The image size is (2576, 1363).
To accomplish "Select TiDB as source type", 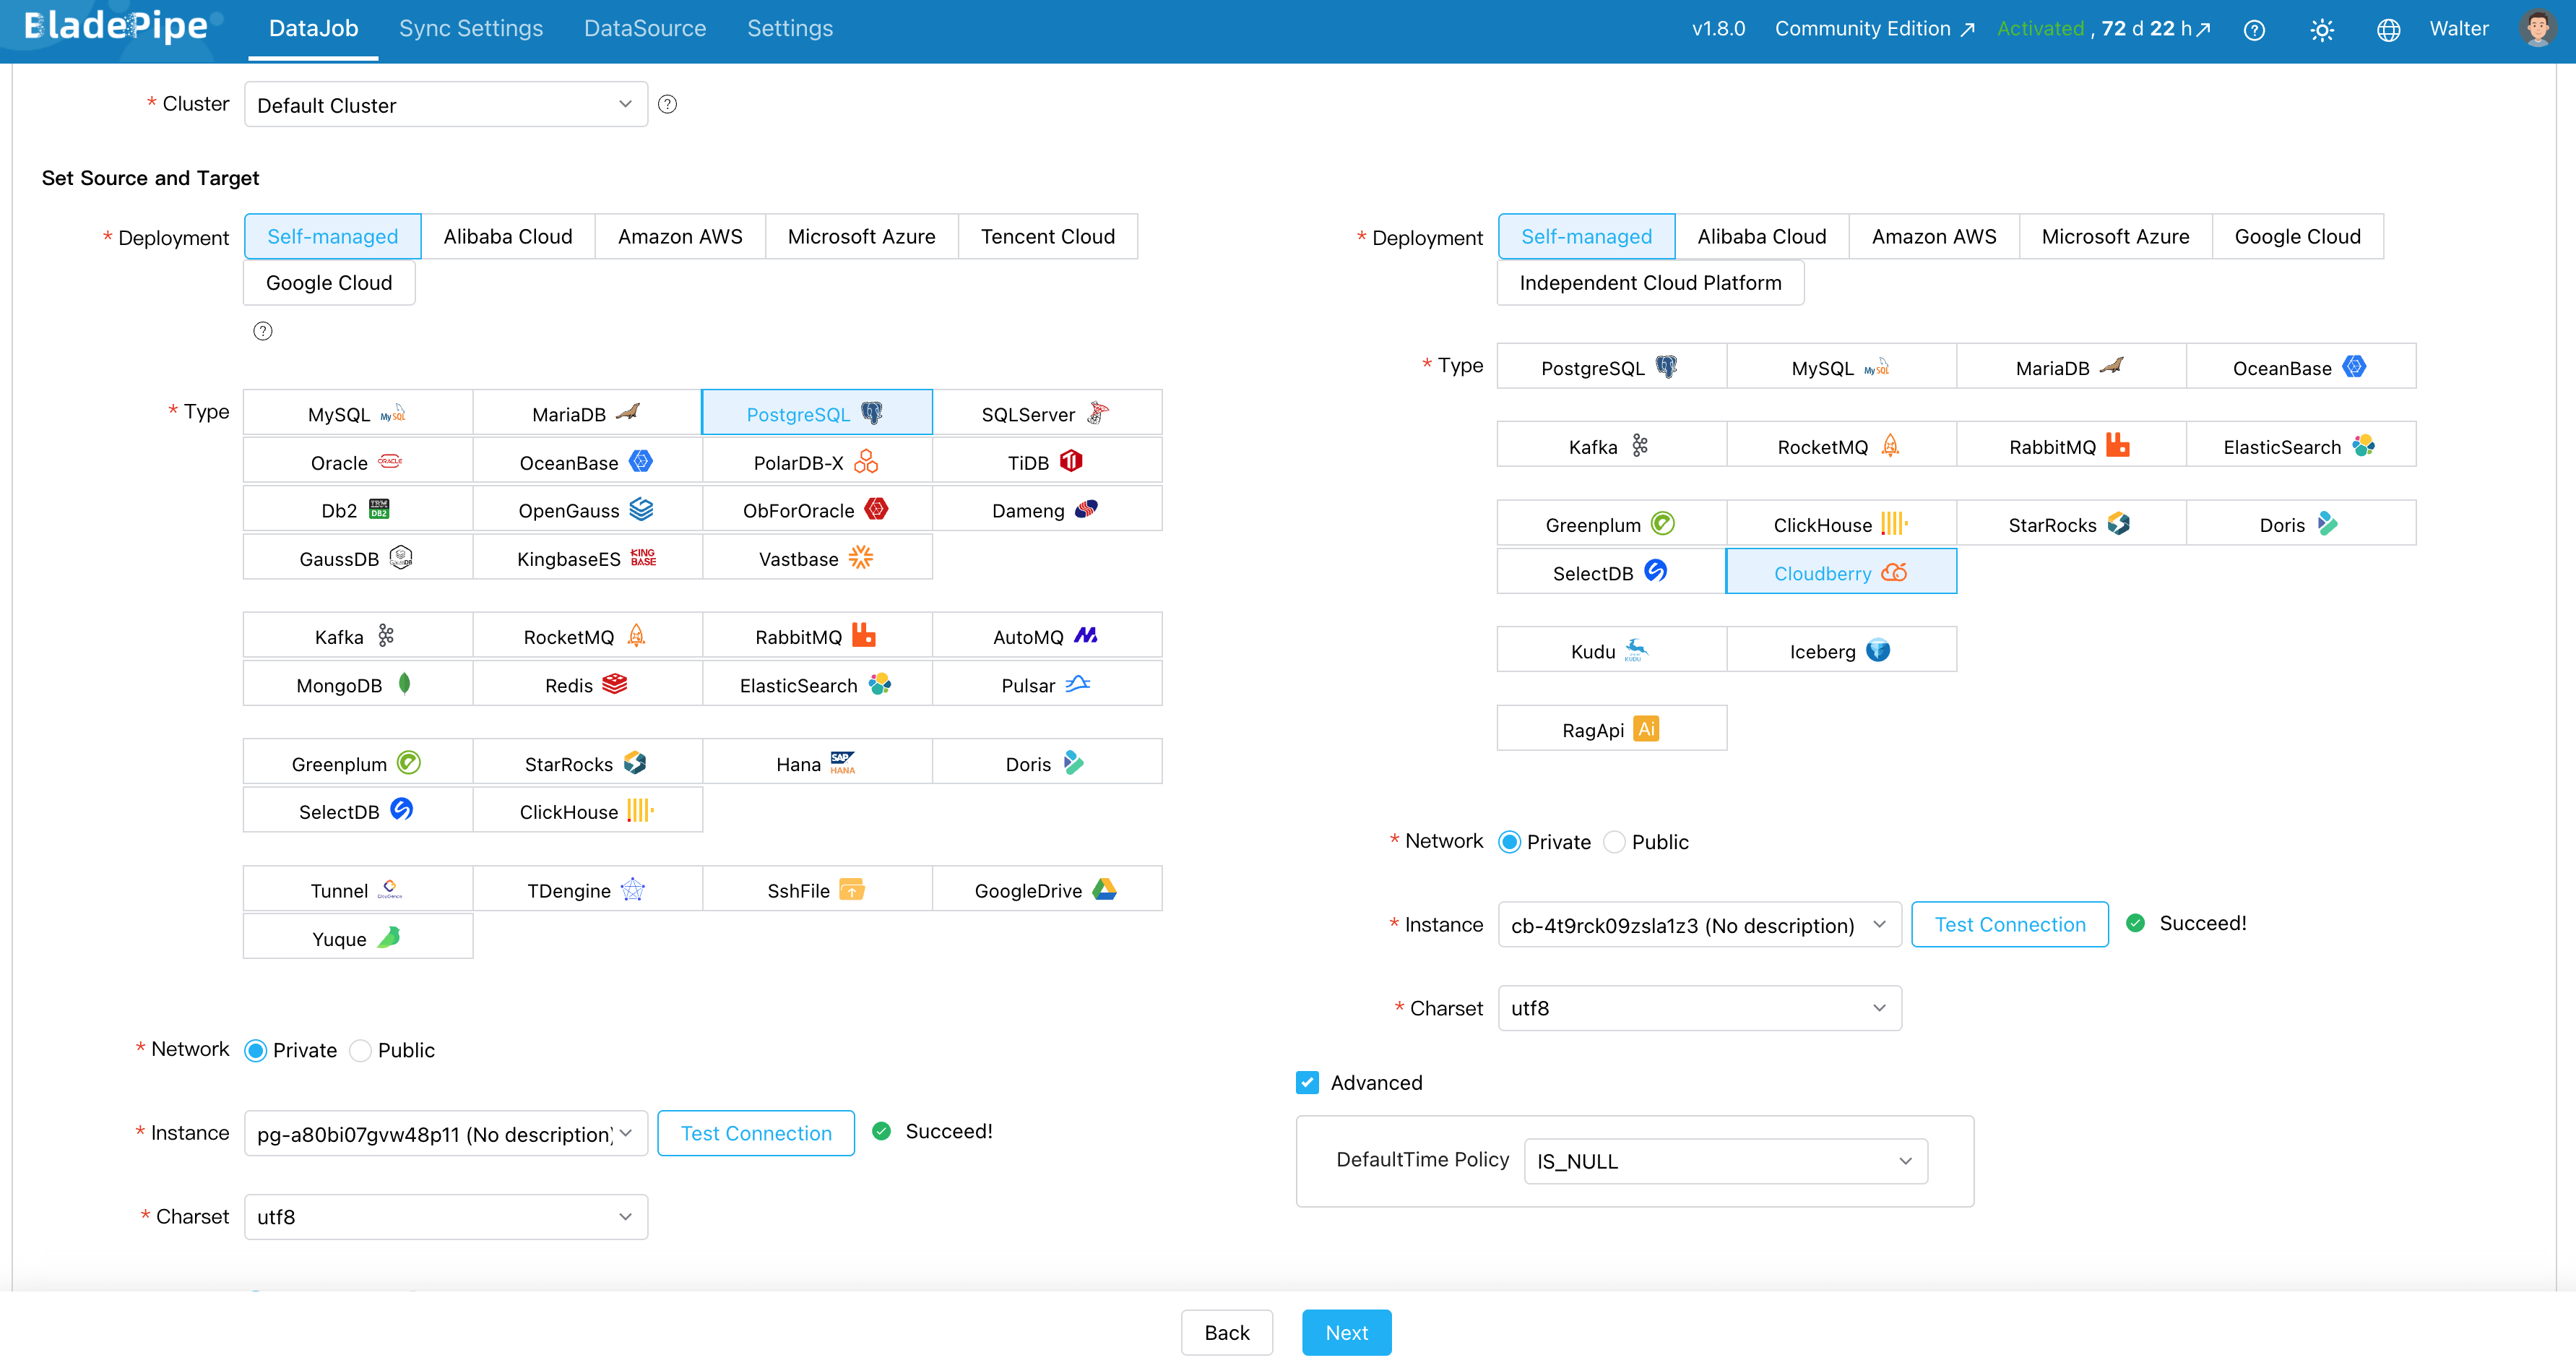I will pyautogui.click(x=1047, y=461).
